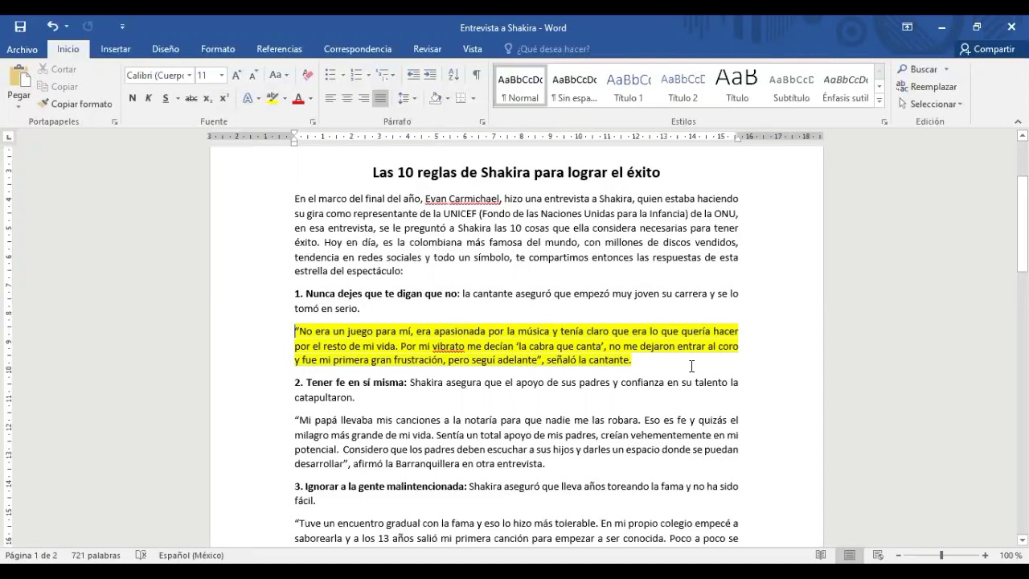Open the Seleccionar dropdown
Image resolution: width=1029 pixels, height=579 pixels.
pos(930,104)
